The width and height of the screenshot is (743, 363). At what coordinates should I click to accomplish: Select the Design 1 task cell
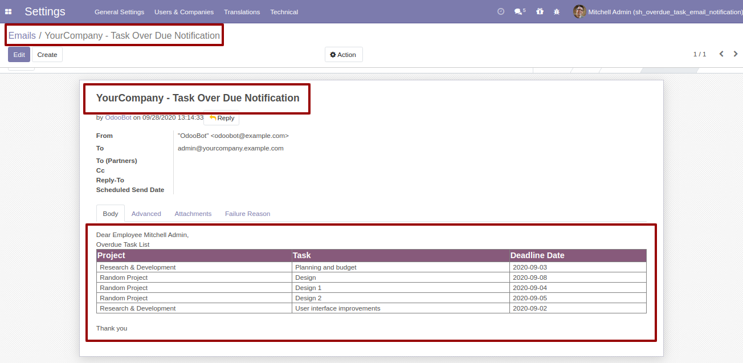pyautogui.click(x=401, y=288)
